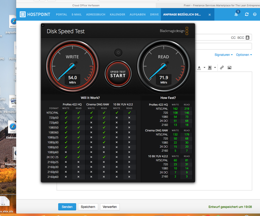Image resolution: width=260 pixels, height=216 pixels.
Task: Open the Drive section
Action: tap(154, 14)
